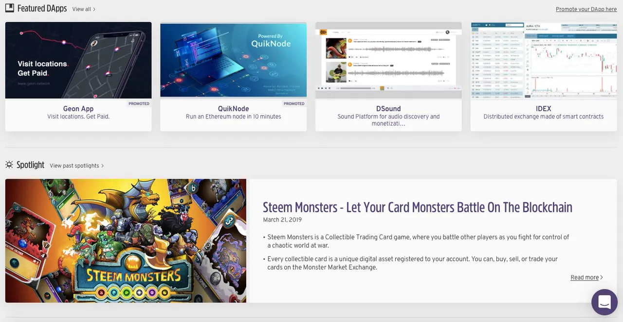Click 'Visit locations. Get Paid.' description

[78, 117]
